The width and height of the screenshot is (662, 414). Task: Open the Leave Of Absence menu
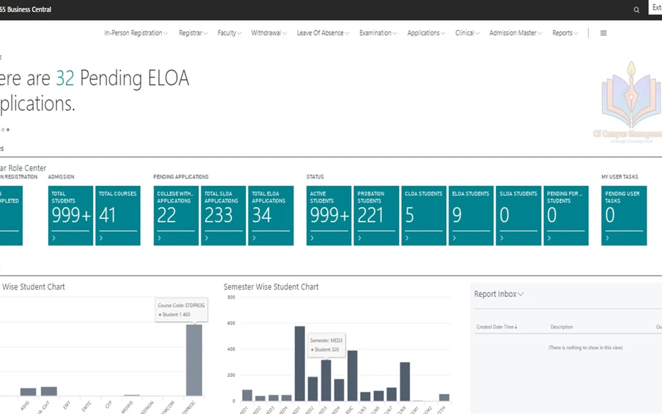323,33
